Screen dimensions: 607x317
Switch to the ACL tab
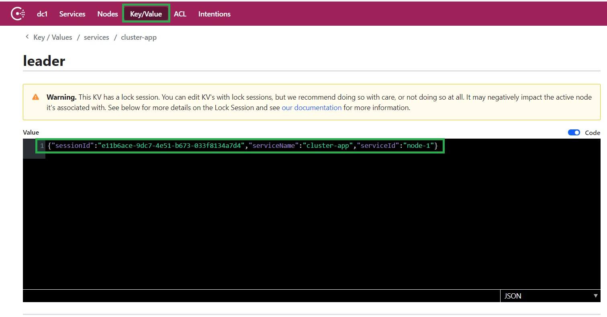(x=180, y=14)
